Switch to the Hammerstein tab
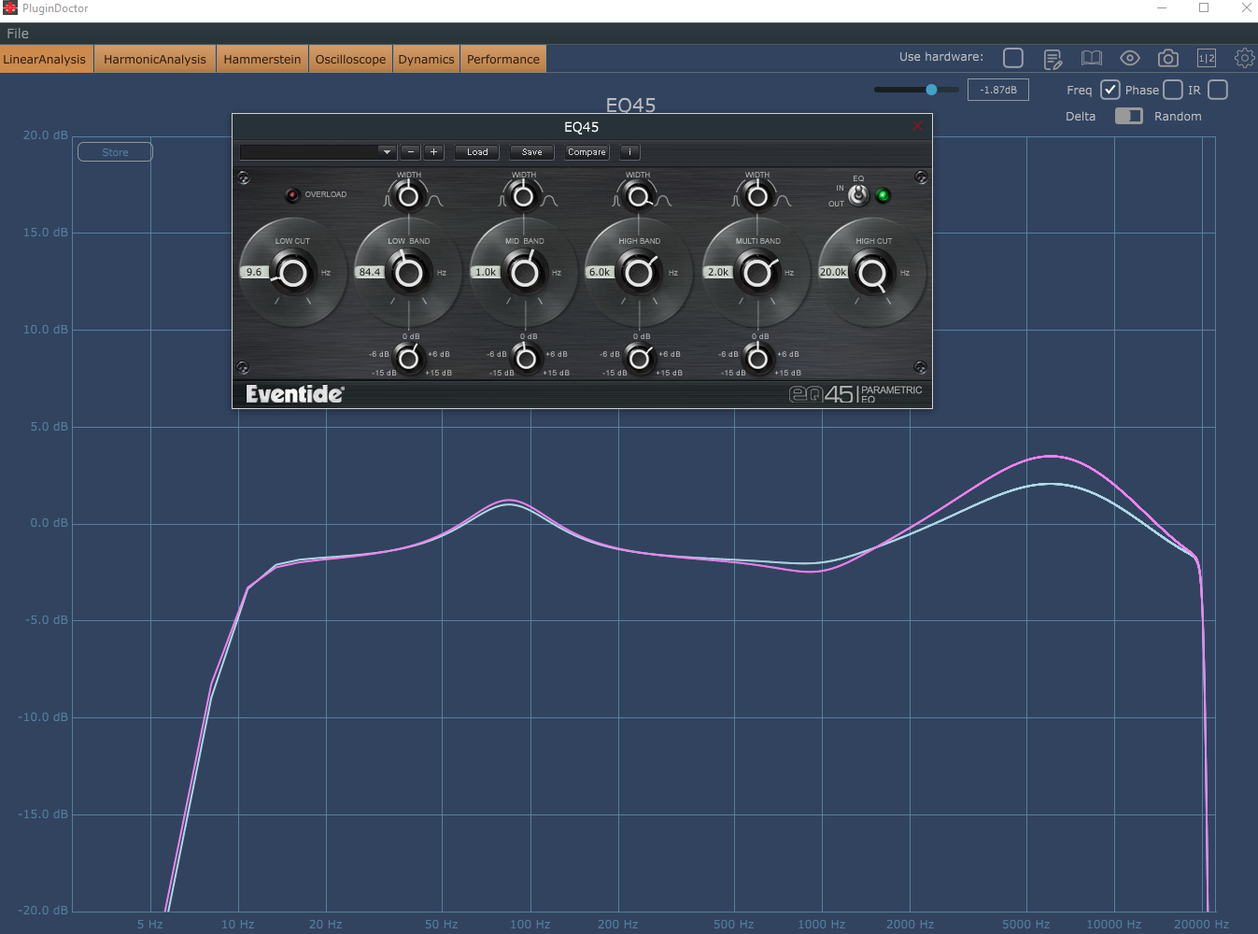 pos(262,59)
